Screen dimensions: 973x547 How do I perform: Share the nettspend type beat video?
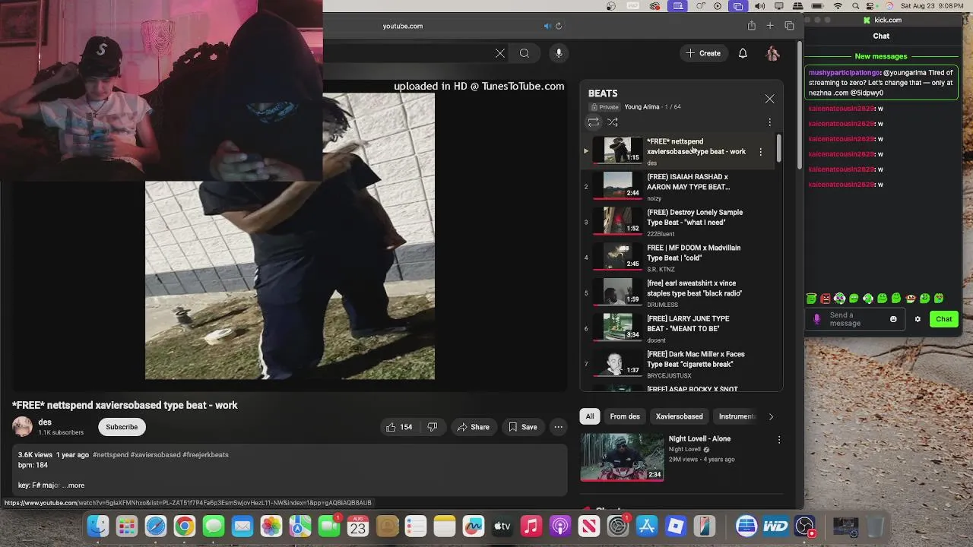pyautogui.click(x=473, y=427)
